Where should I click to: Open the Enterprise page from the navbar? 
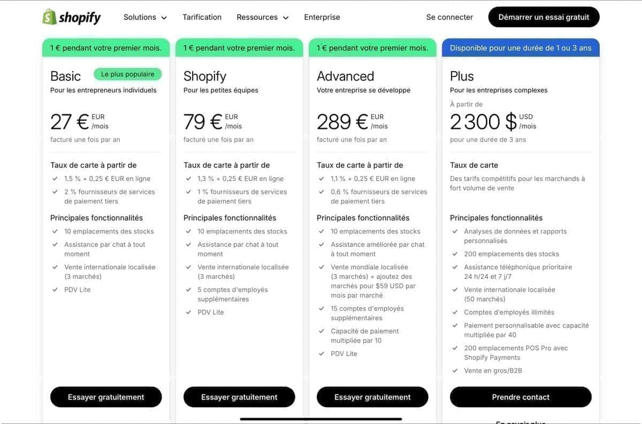click(322, 17)
